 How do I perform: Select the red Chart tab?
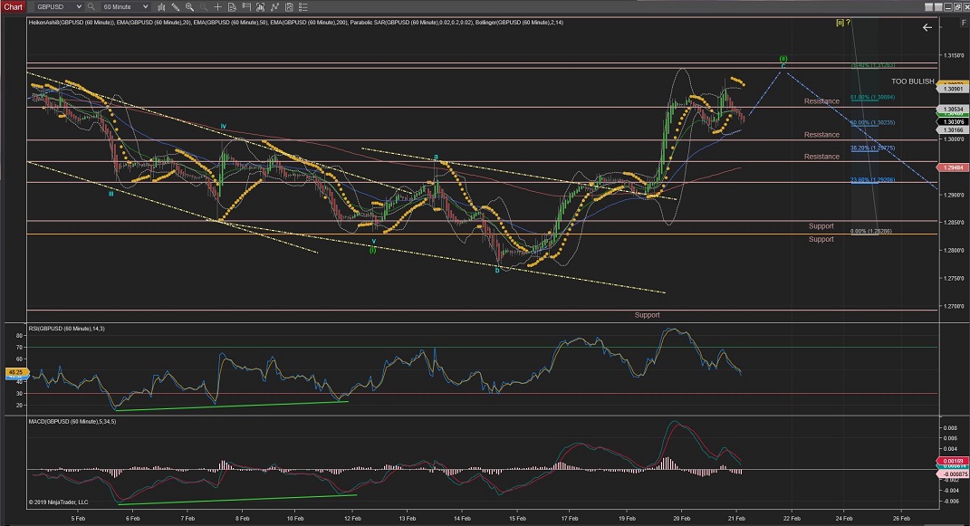coord(12,6)
